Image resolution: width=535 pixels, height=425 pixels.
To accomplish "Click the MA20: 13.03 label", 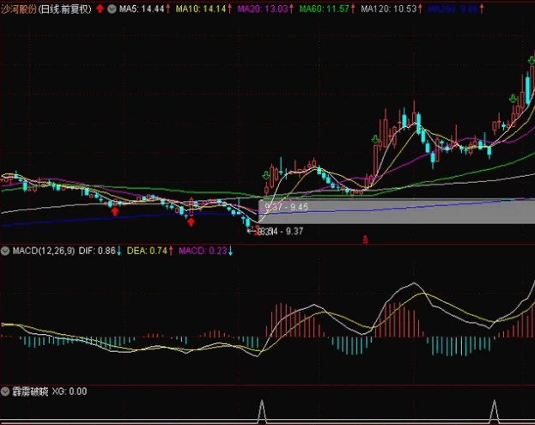I will tap(264, 8).
